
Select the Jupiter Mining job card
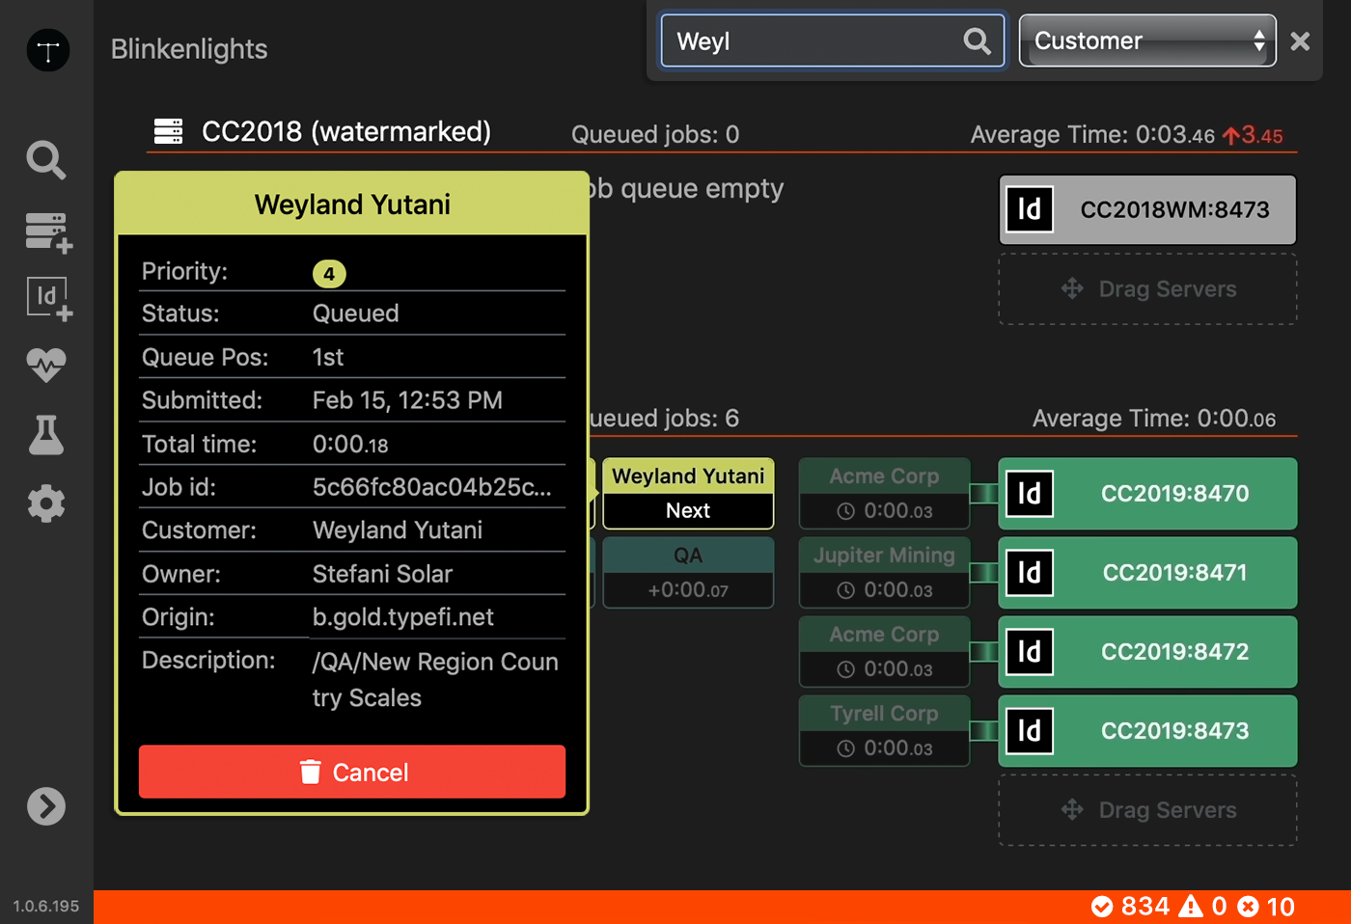coord(884,572)
